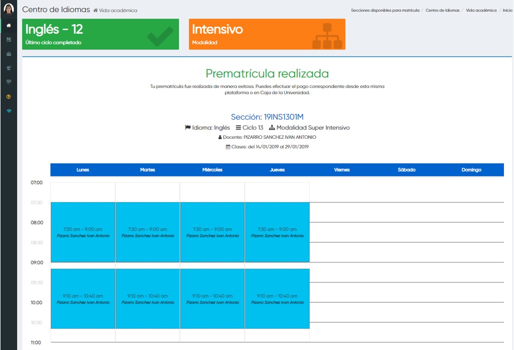Click the 'Vida académica' breadcrumb link

(x=481, y=10)
